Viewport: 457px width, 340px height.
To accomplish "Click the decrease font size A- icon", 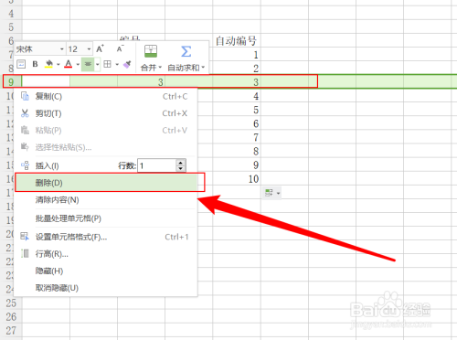I will tap(120, 48).
